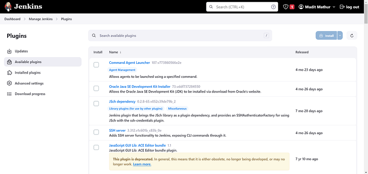The width and height of the screenshot is (368, 174).
Task: Click the vertical page scrollbar
Action: coord(366,87)
